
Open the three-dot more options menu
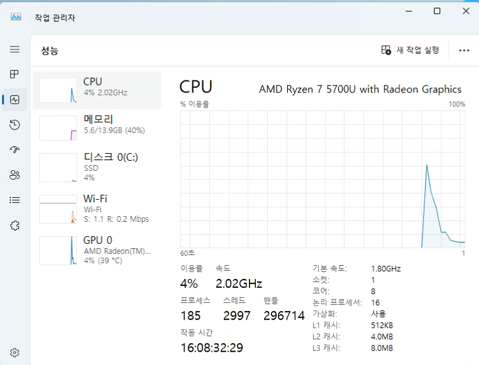464,50
